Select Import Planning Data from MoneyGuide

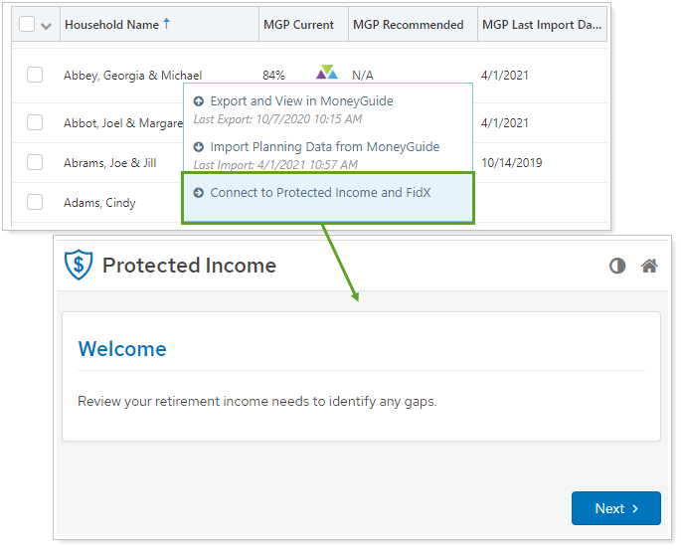324,147
